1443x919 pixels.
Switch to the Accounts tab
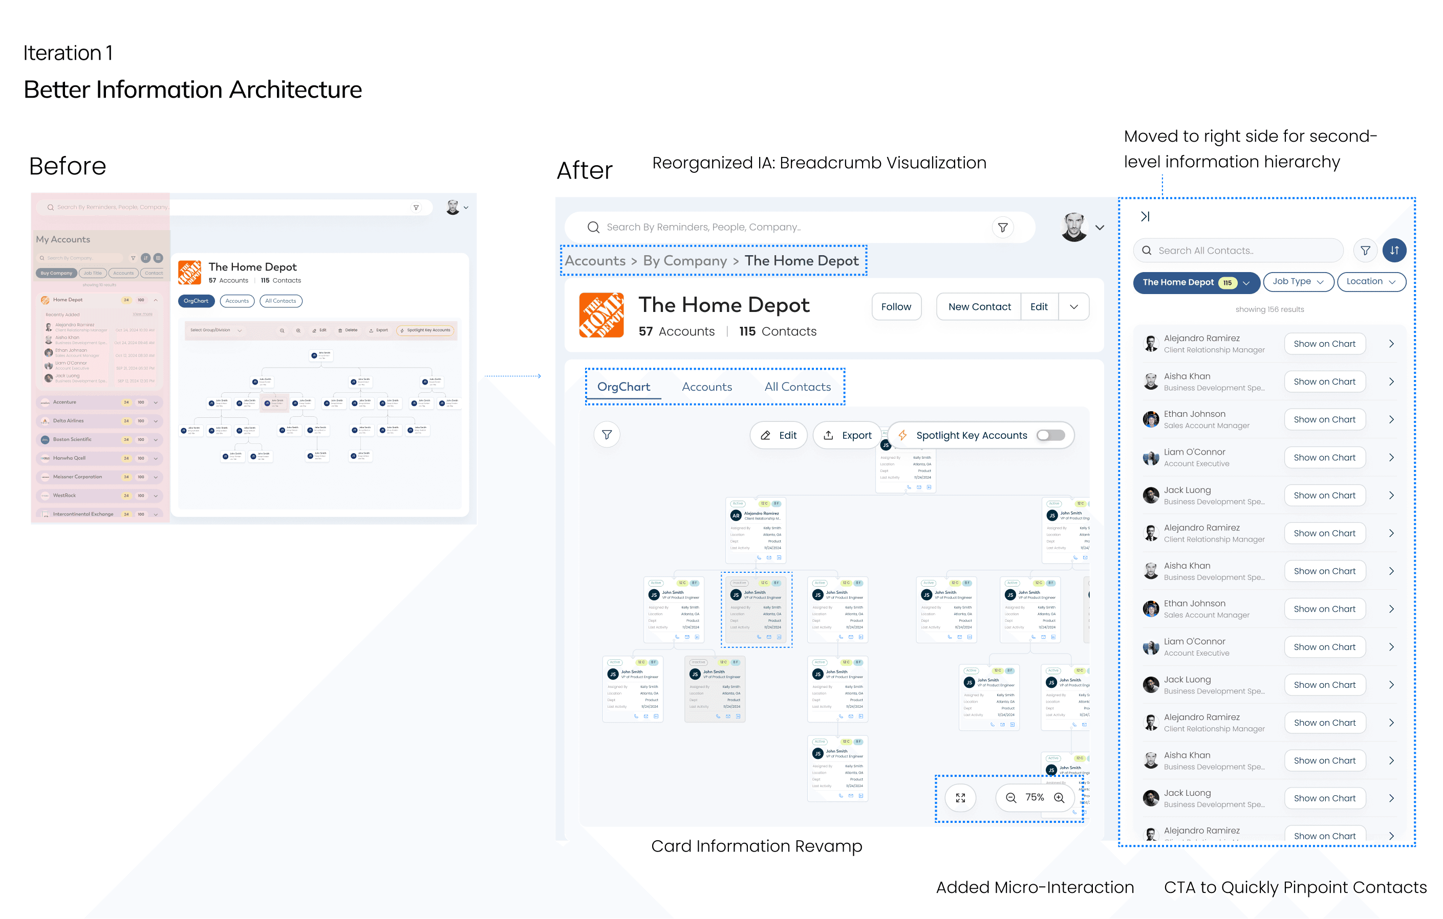[706, 387]
